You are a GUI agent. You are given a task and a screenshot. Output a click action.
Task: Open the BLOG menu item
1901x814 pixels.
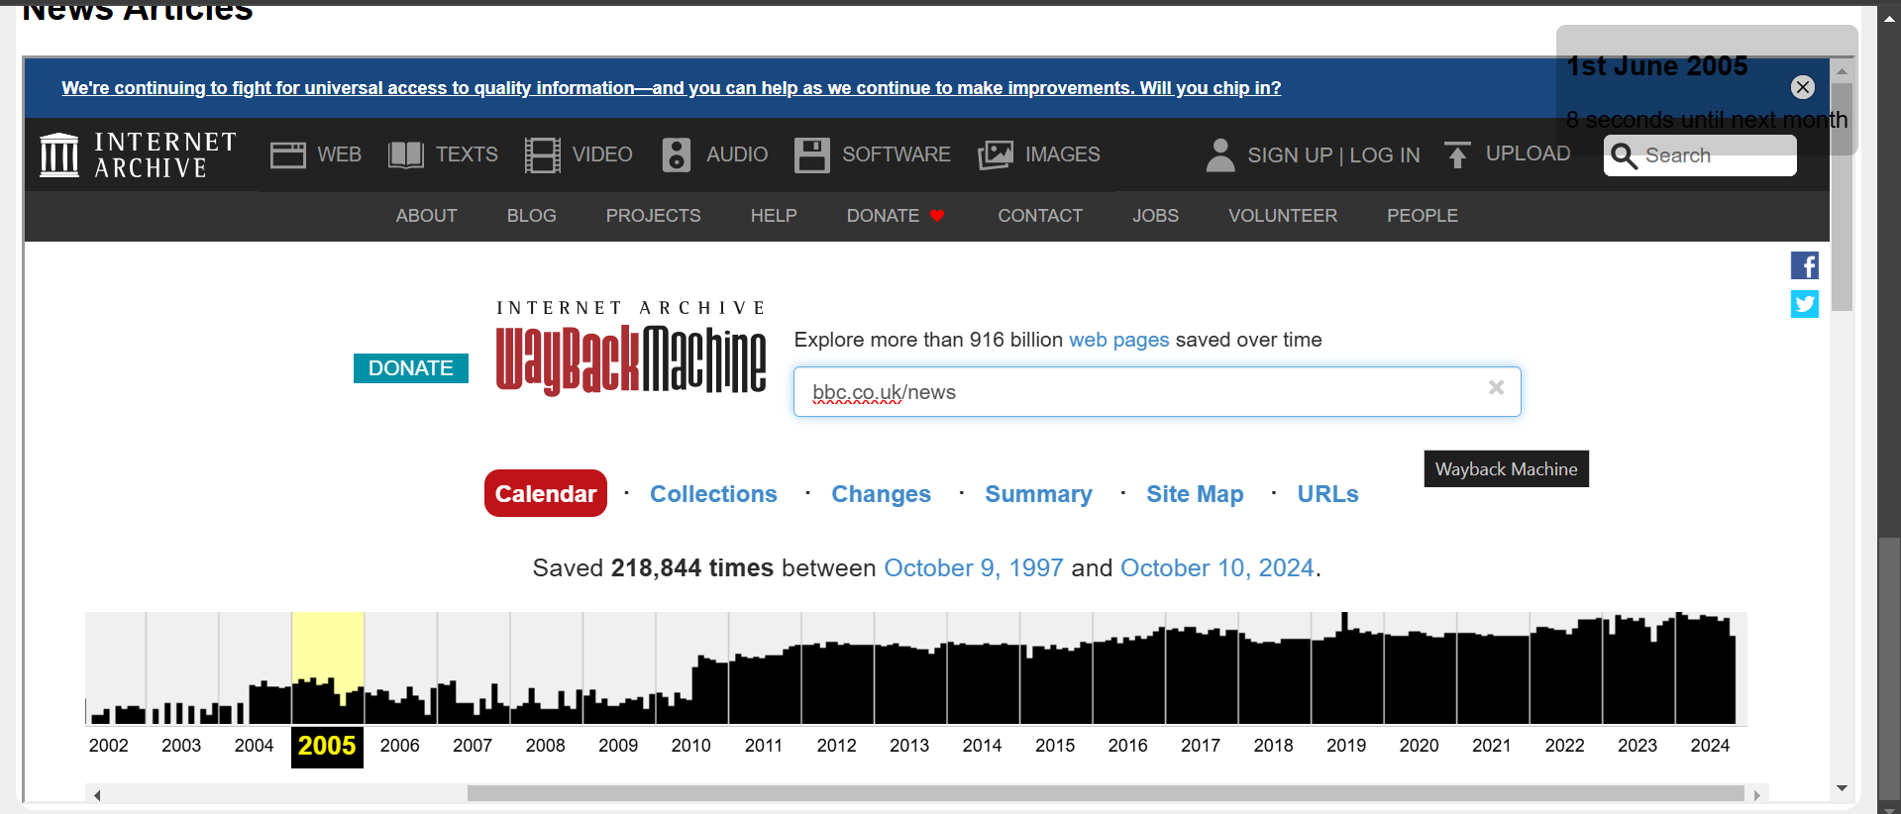(532, 216)
